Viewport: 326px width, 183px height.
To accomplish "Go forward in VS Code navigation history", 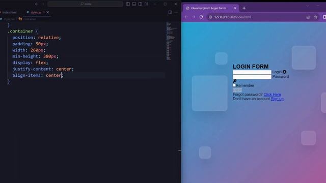I will pos(43,4).
